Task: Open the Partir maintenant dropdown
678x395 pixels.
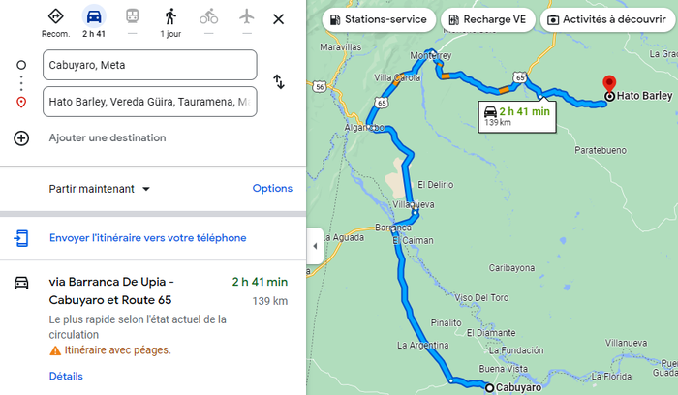Action: 100,189
